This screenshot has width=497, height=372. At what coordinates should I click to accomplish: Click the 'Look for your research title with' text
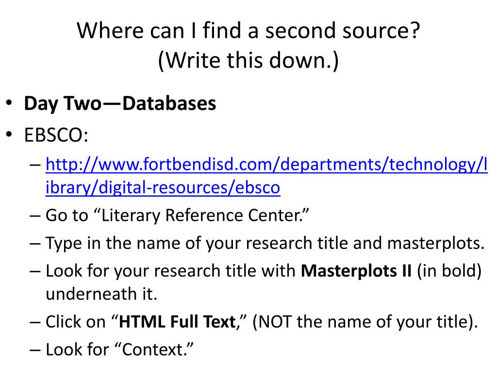pos(170,271)
